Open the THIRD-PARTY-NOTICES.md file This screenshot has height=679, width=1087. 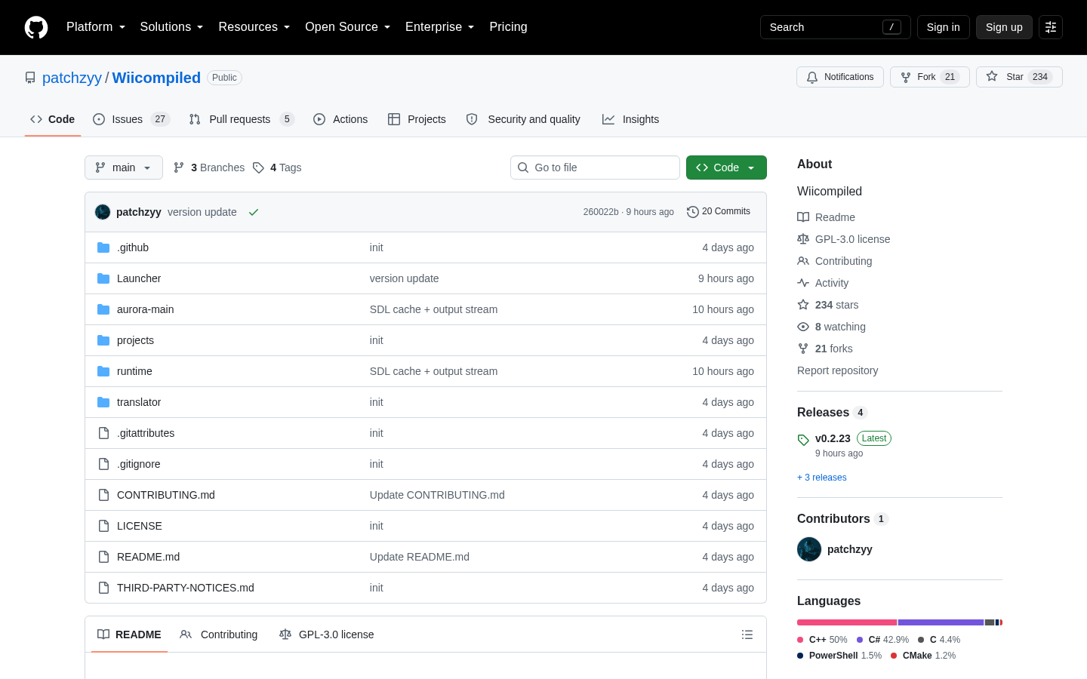click(x=186, y=588)
